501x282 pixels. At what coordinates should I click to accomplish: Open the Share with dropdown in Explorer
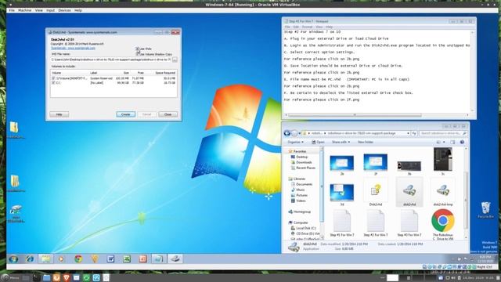pos(341,142)
